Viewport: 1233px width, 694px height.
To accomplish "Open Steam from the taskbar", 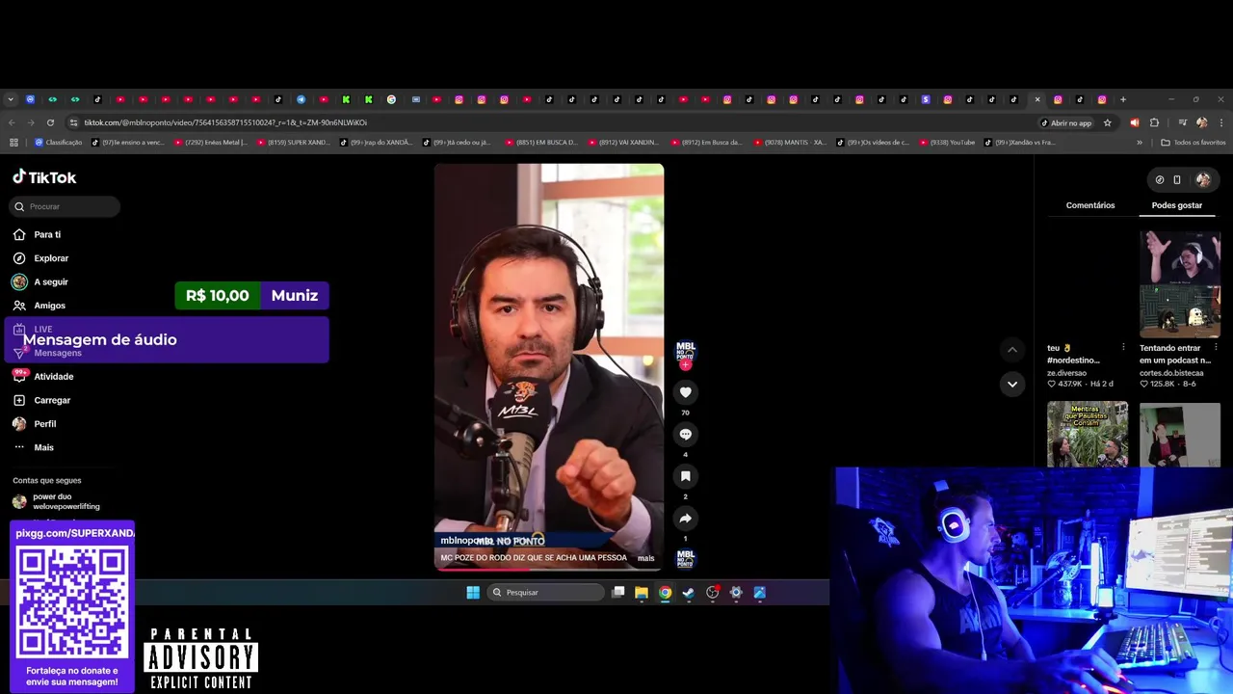I will pyautogui.click(x=689, y=592).
